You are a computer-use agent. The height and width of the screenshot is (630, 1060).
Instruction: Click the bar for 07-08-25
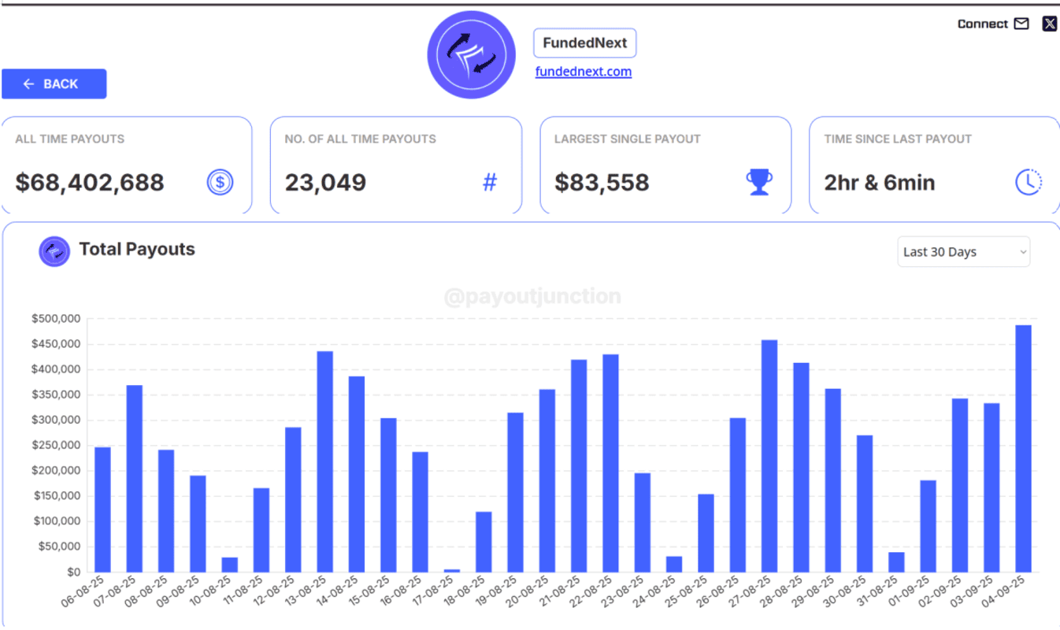pos(135,479)
